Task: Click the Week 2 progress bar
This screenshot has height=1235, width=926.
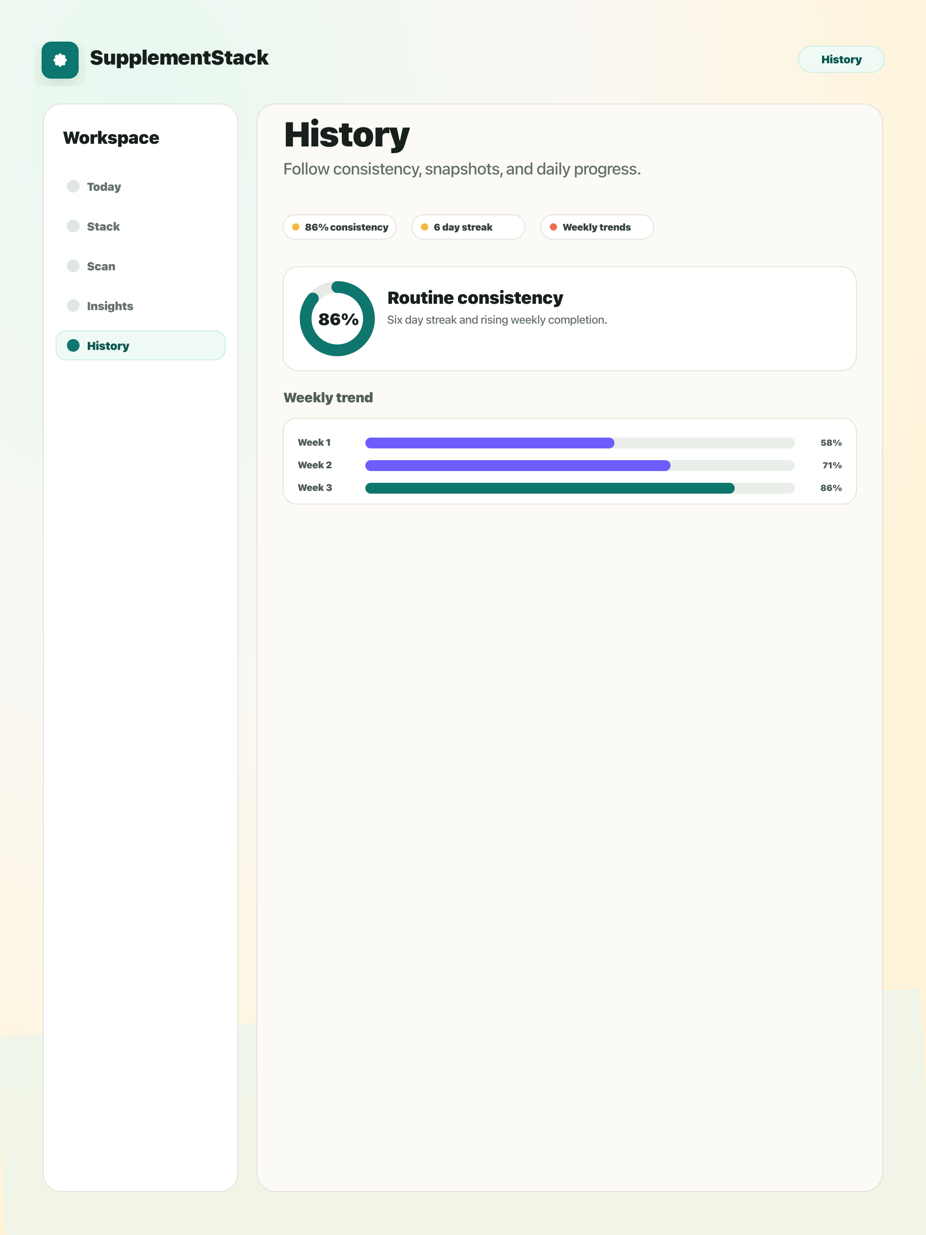Action: 580,466
